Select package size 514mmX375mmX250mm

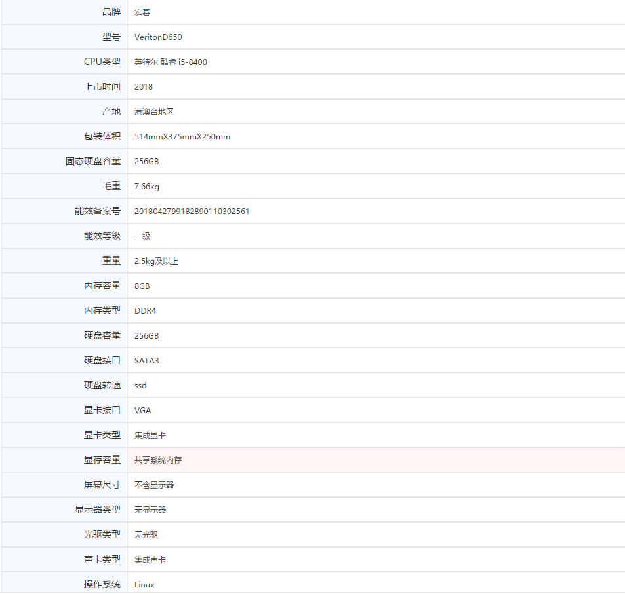[182, 137]
